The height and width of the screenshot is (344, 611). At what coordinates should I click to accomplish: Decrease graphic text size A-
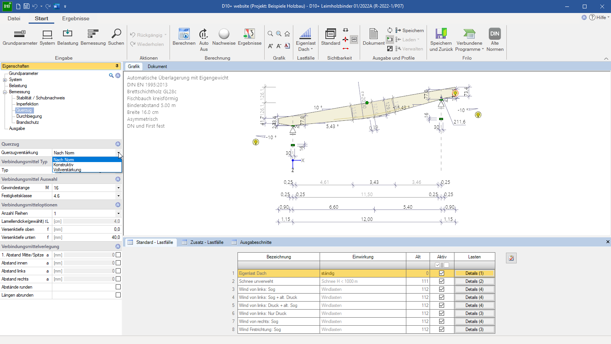point(279,46)
